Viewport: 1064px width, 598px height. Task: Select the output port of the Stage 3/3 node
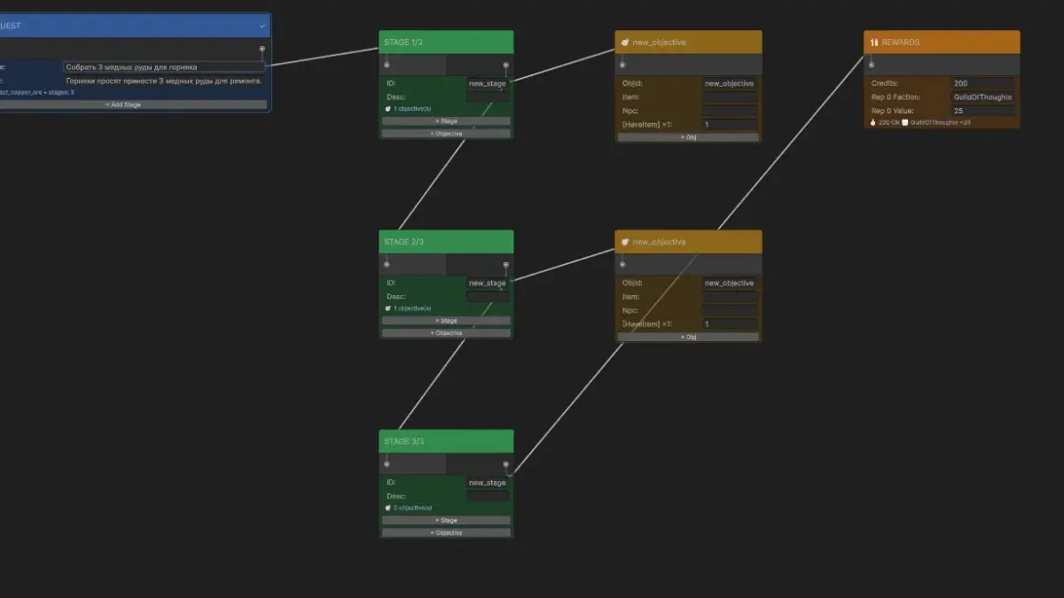coord(506,463)
